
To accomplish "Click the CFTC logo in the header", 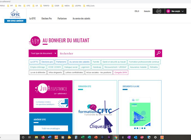I will [15, 14].
